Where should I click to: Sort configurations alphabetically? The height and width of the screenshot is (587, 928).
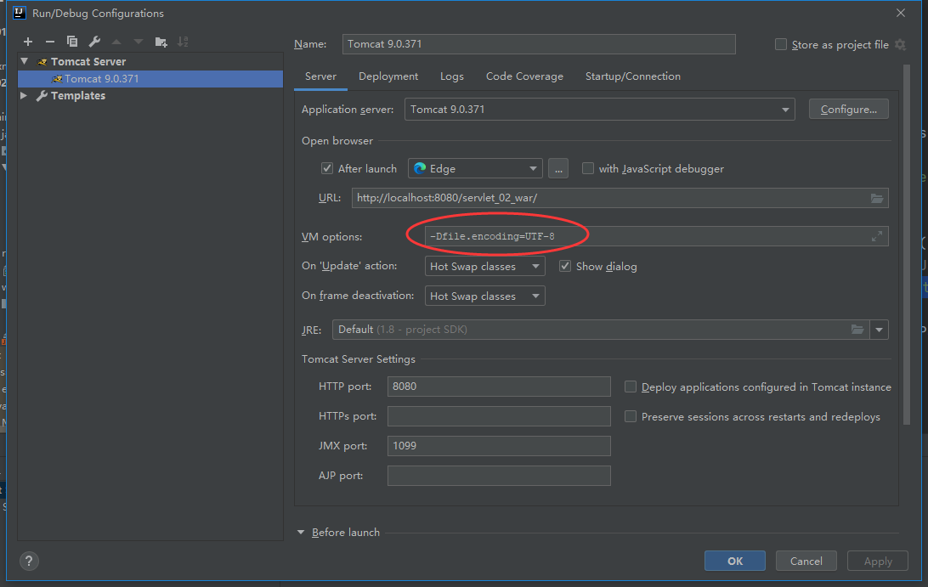pyautogui.click(x=183, y=42)
